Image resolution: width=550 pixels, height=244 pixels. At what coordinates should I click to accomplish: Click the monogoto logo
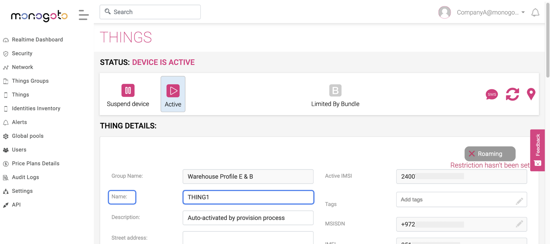tap(39, 16)
